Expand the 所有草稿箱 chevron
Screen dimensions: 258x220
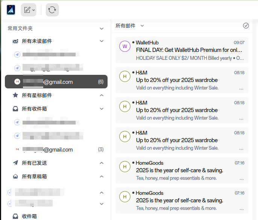pyautogui.click(x=102, y=176)
